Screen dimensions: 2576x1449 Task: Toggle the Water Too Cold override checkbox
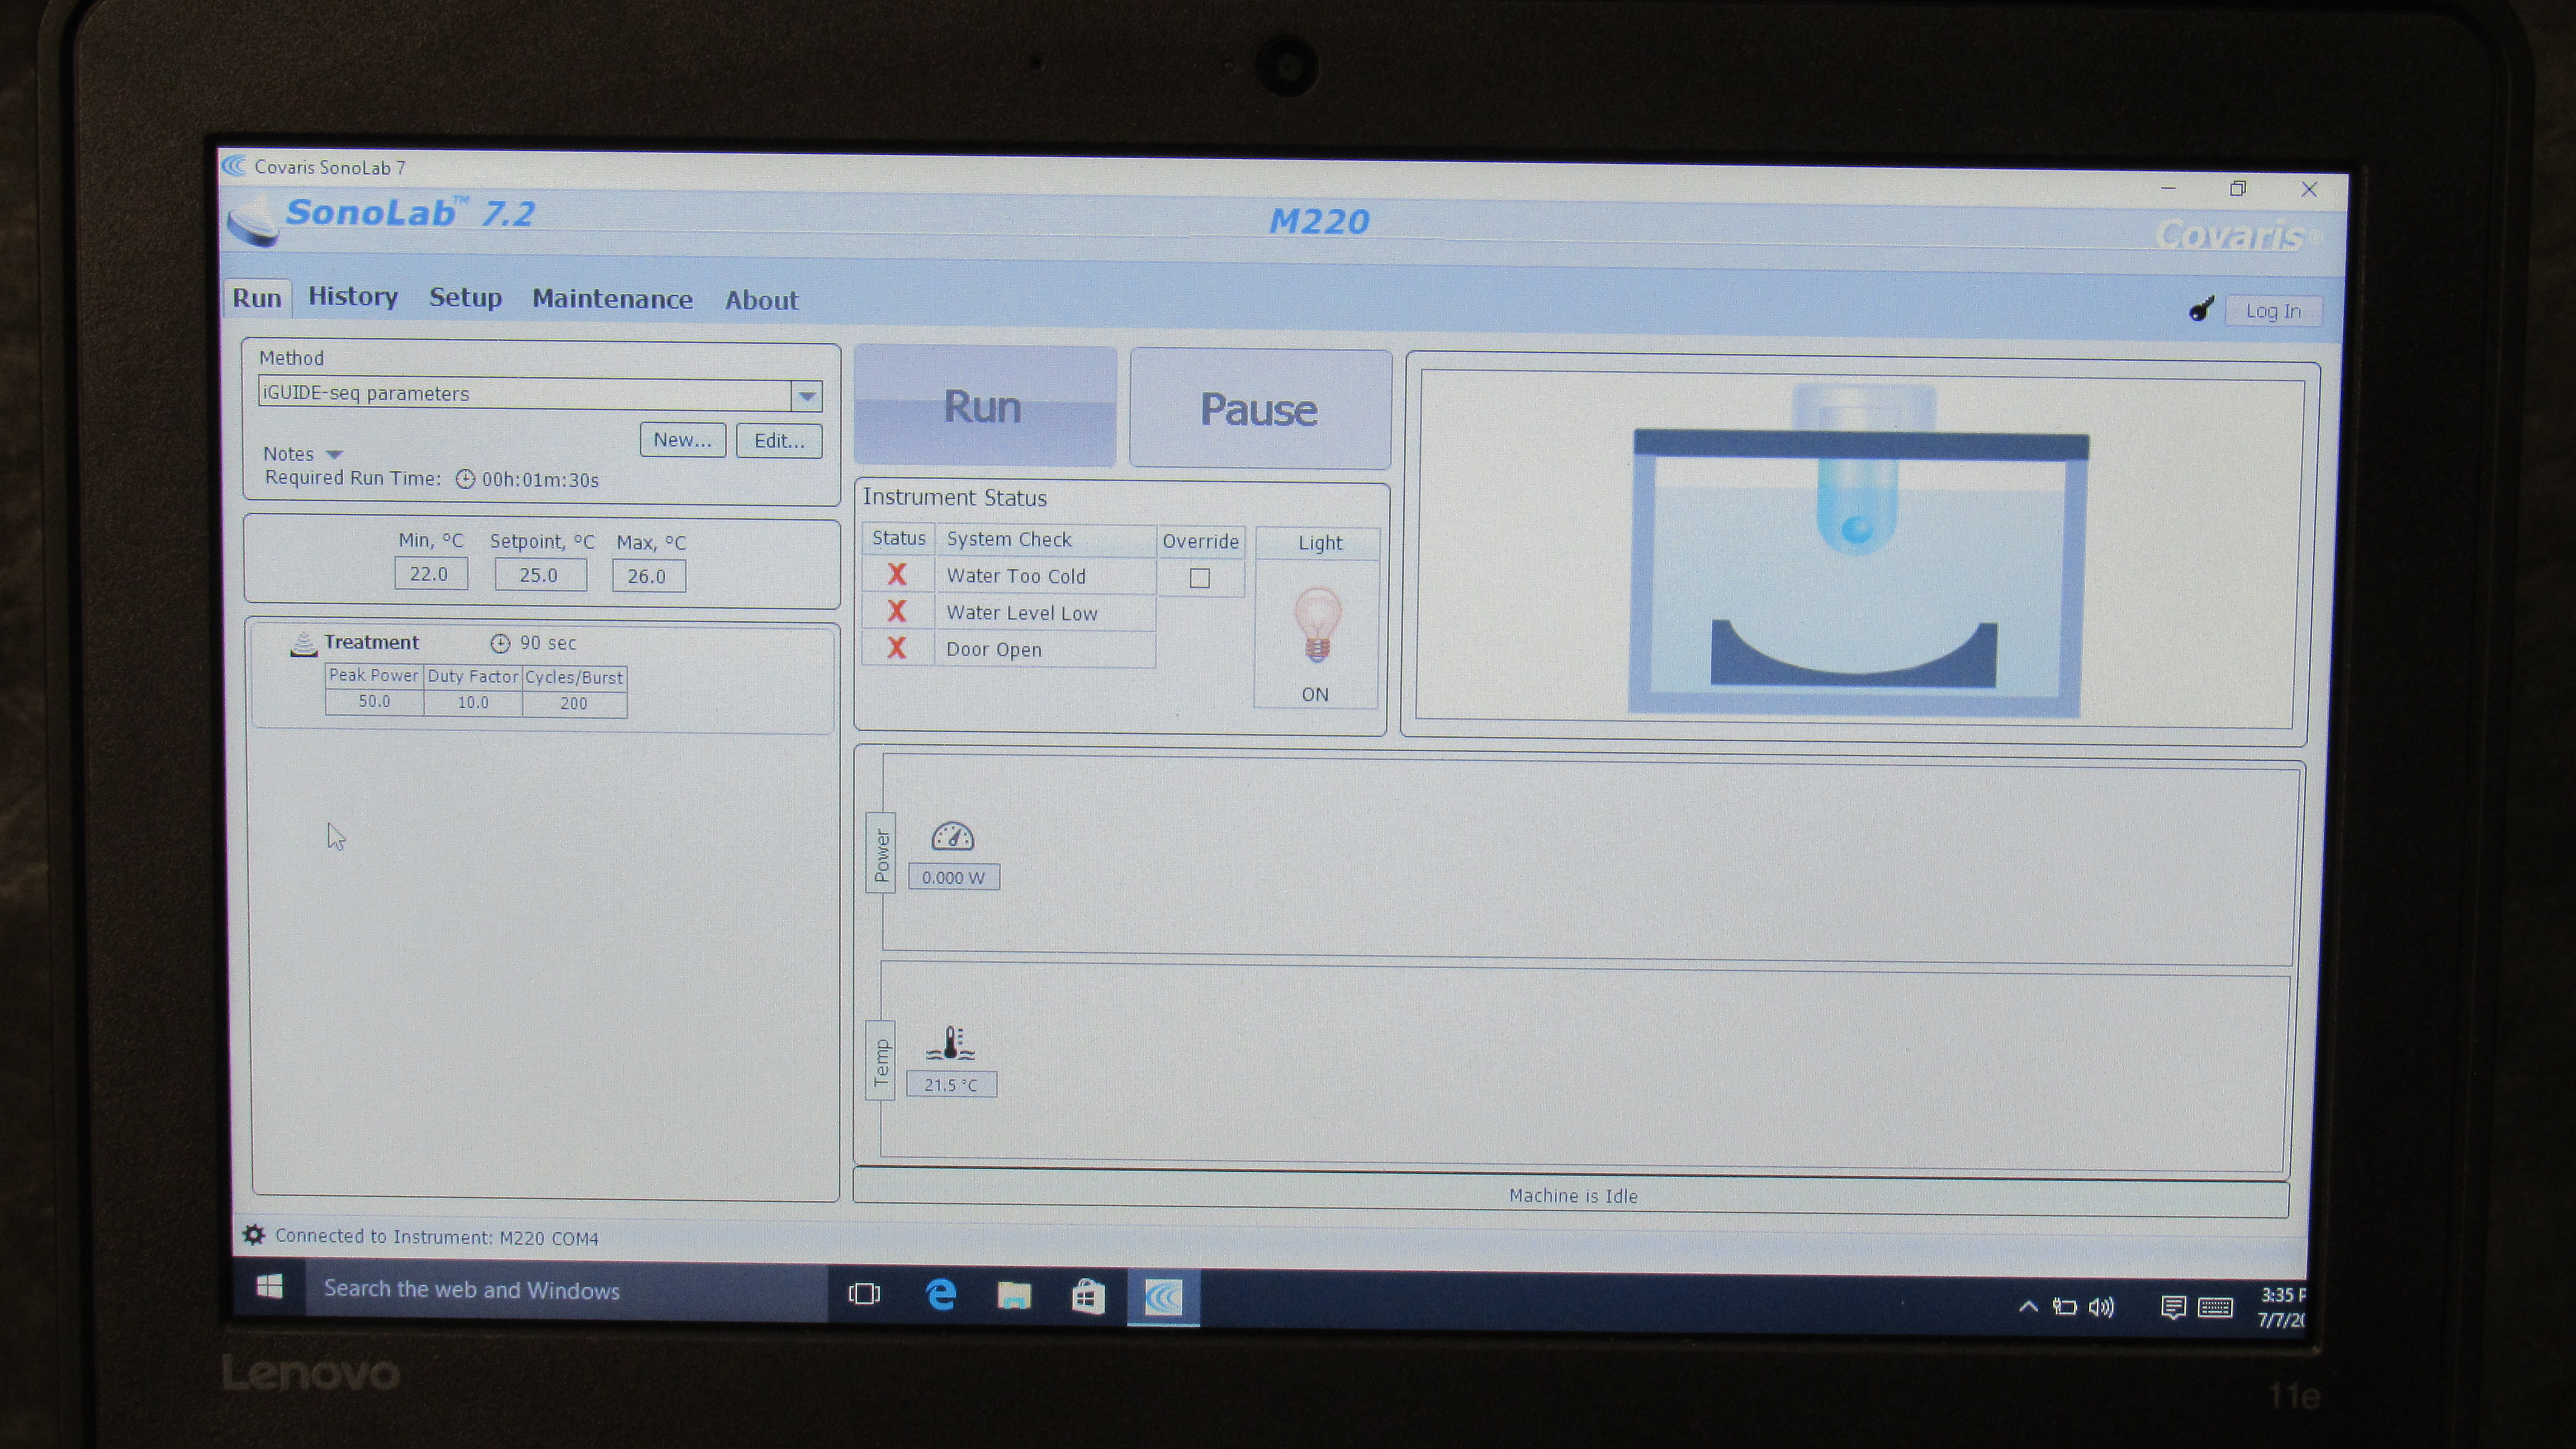coord(1200,578)
